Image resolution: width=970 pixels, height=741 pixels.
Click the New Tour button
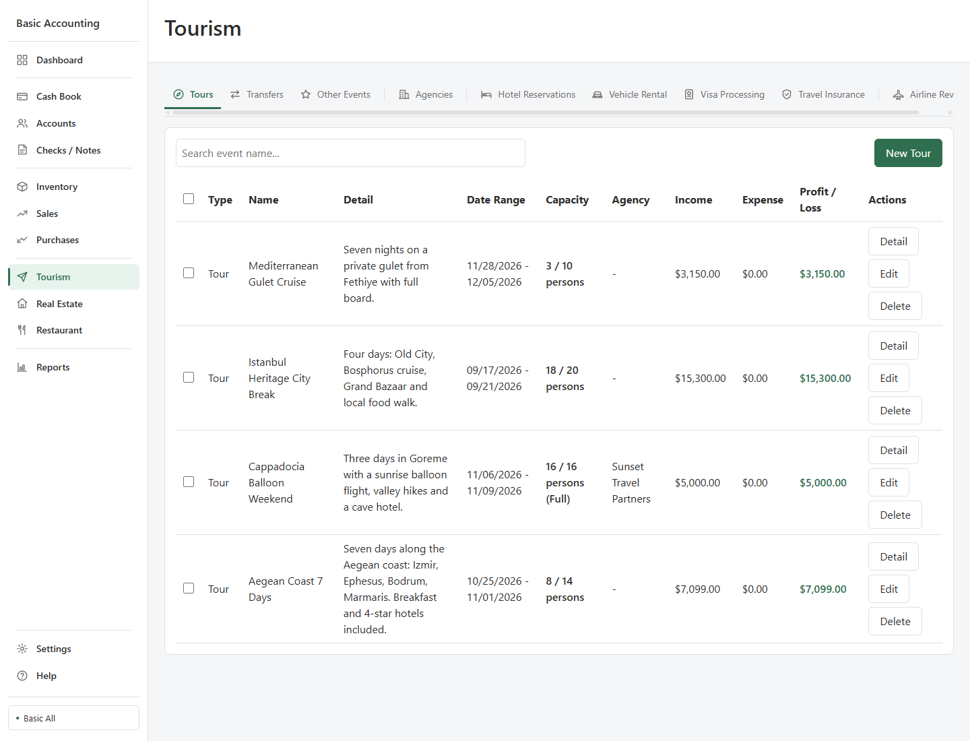(x=908, y=153)
